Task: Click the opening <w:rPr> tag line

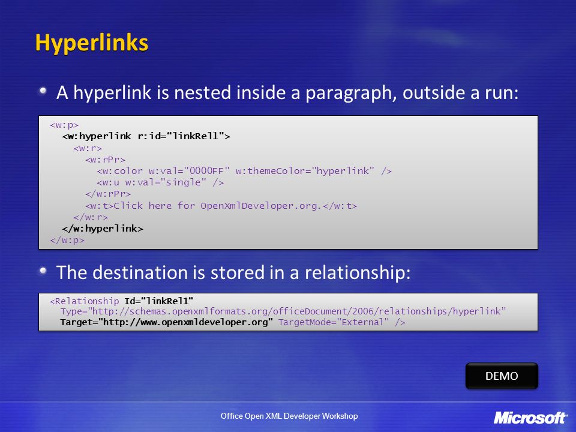Action: click(x=106, y=160)
